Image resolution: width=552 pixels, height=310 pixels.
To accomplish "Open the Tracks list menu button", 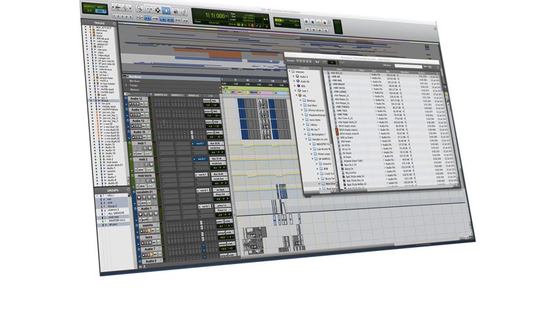I will pyautogui.click(x=114, y=24).
